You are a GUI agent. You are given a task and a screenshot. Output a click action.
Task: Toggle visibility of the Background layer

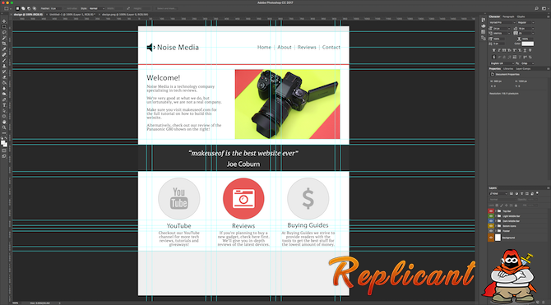pyautogui.click(x=491, y=238)
